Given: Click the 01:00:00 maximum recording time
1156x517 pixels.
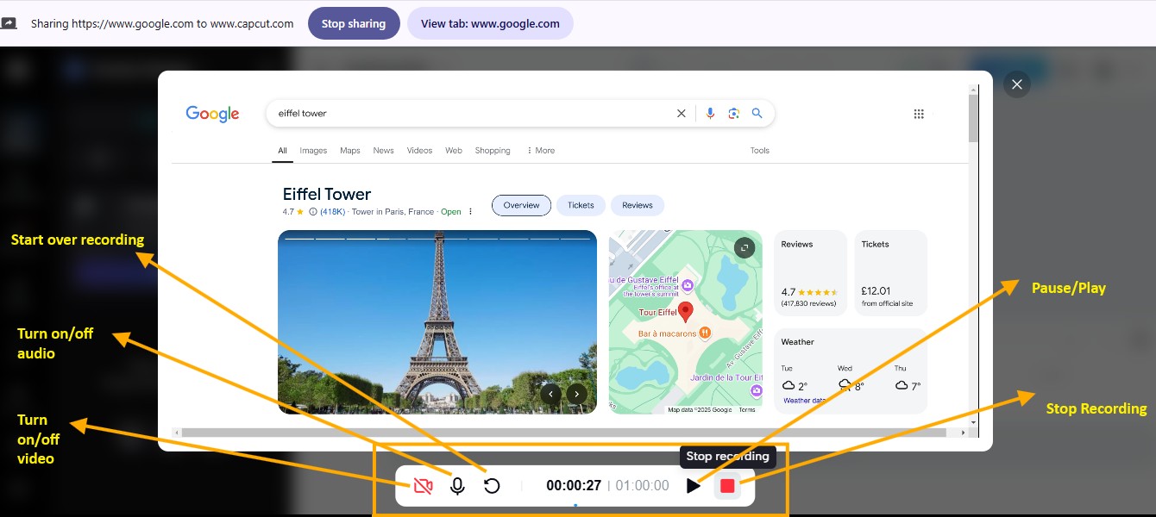Looking at the screenshot, I should [x=643, y=486].
